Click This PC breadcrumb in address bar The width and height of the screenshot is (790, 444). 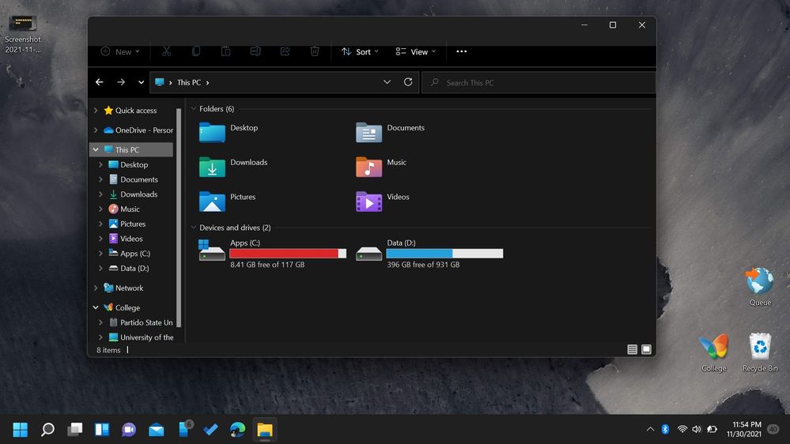189,82
